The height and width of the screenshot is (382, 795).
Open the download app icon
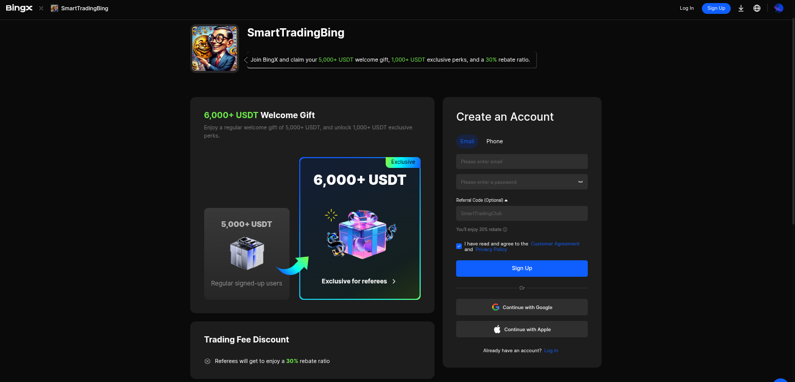[x=741, y=8]
